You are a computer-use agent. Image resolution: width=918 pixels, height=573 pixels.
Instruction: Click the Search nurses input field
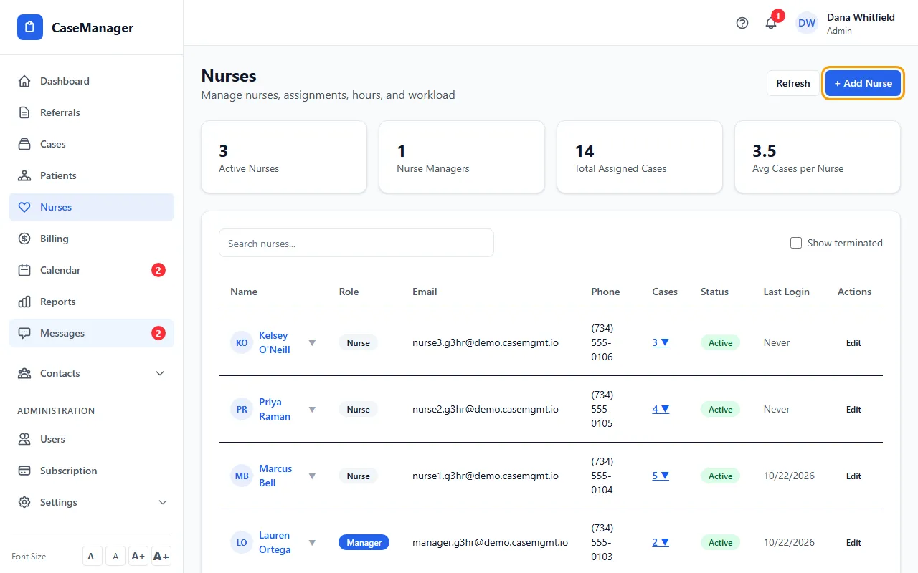point(356,243)
